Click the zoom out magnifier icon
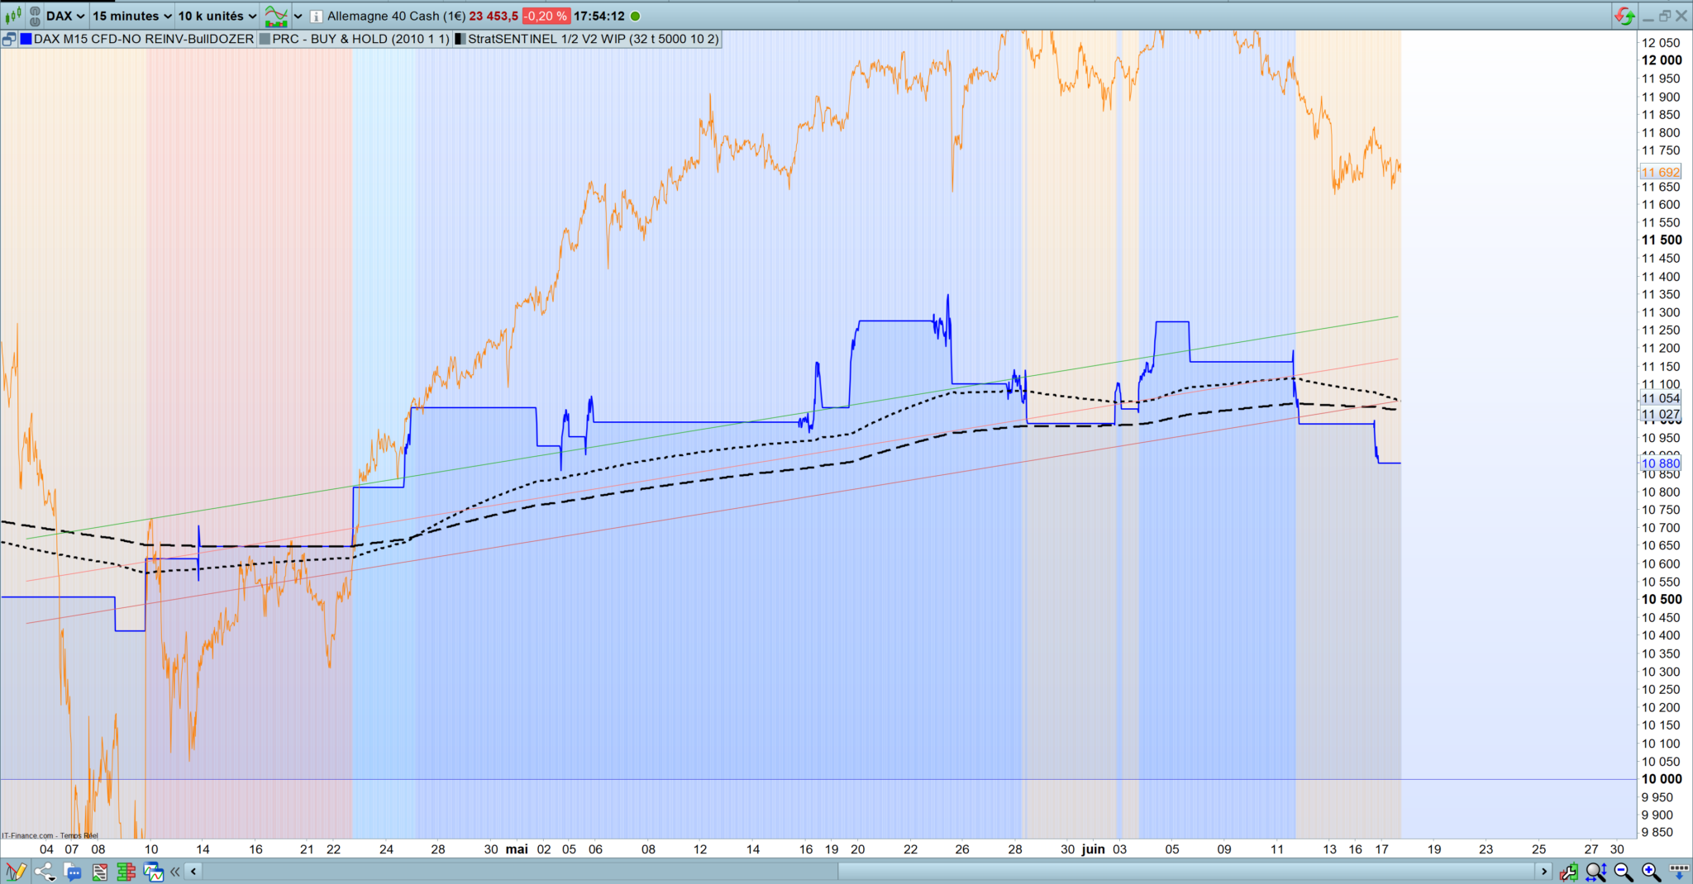Viewport: 1693px width, 884px height. point(1624,872)
